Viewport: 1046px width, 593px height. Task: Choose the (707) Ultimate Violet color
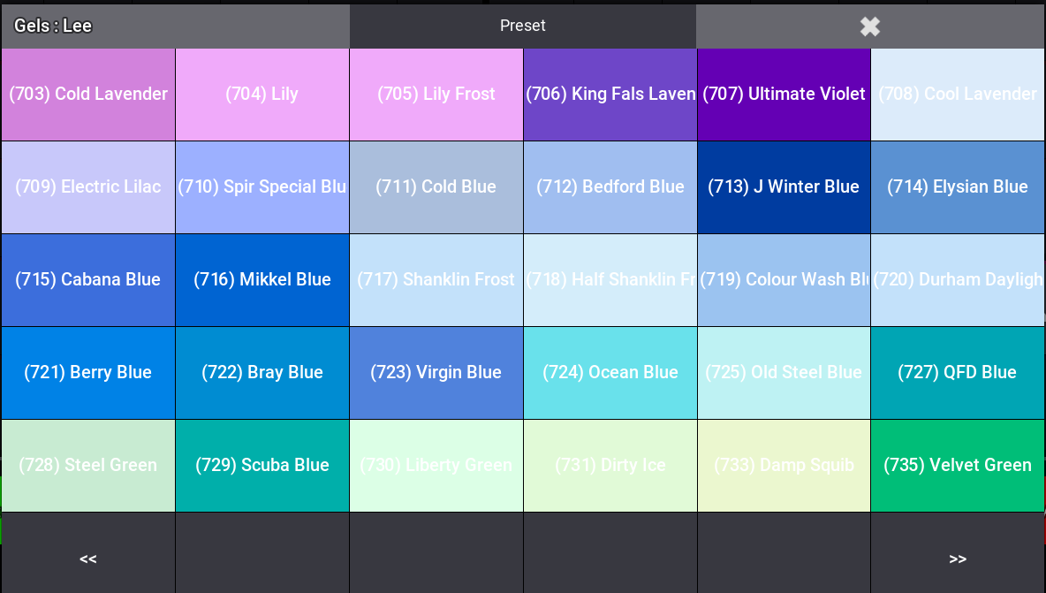pos(784,95)
